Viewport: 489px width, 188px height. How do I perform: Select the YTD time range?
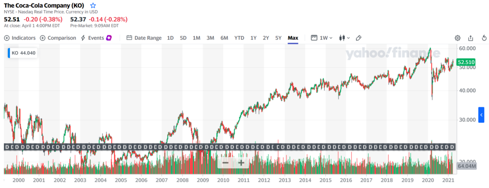pyautogui.click(x=239, y=38)
